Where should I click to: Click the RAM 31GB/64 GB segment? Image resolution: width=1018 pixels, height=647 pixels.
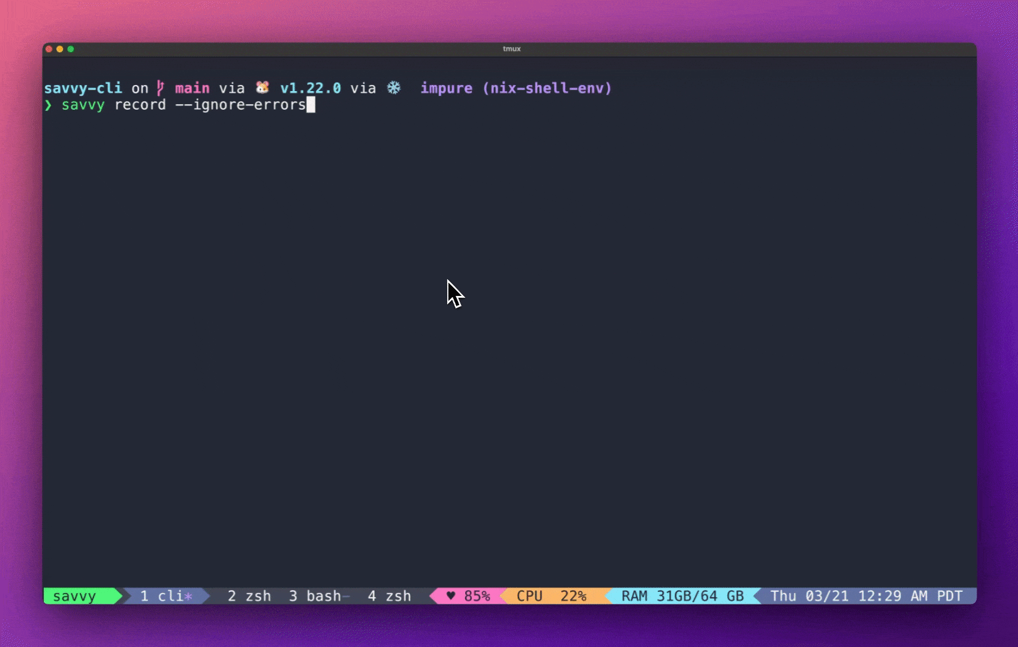(x=680, y=595)
